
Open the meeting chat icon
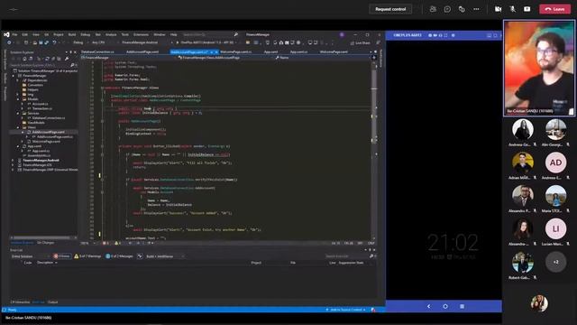point(447,9)
